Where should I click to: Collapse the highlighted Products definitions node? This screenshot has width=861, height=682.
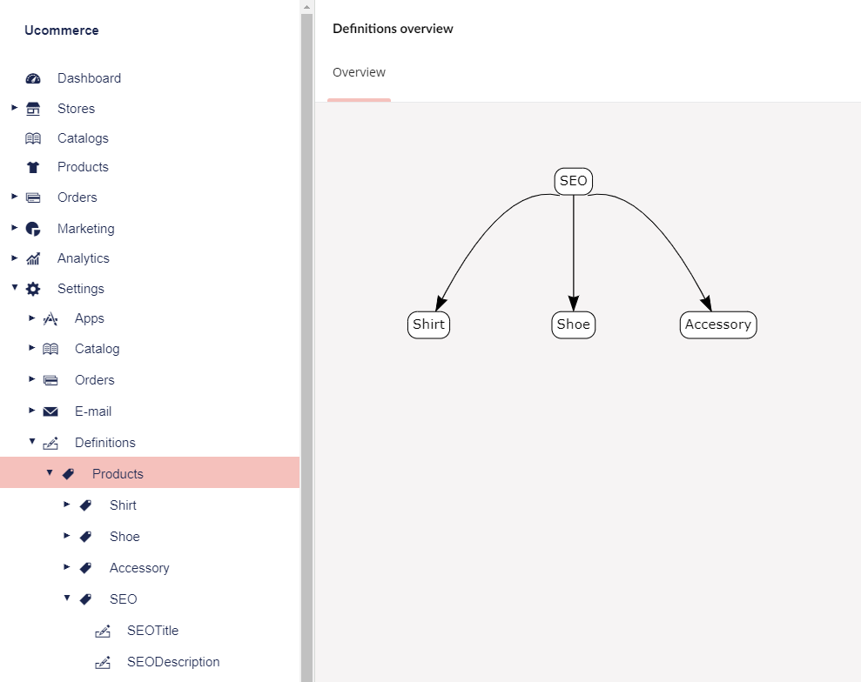(x=50, y=472)
